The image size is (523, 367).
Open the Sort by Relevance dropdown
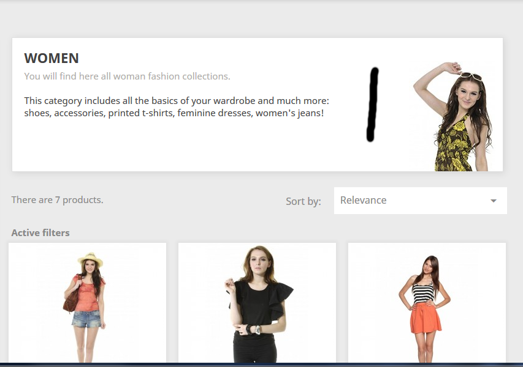pos(420,200)
